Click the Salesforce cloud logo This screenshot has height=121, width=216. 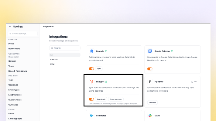coord(92,116)
